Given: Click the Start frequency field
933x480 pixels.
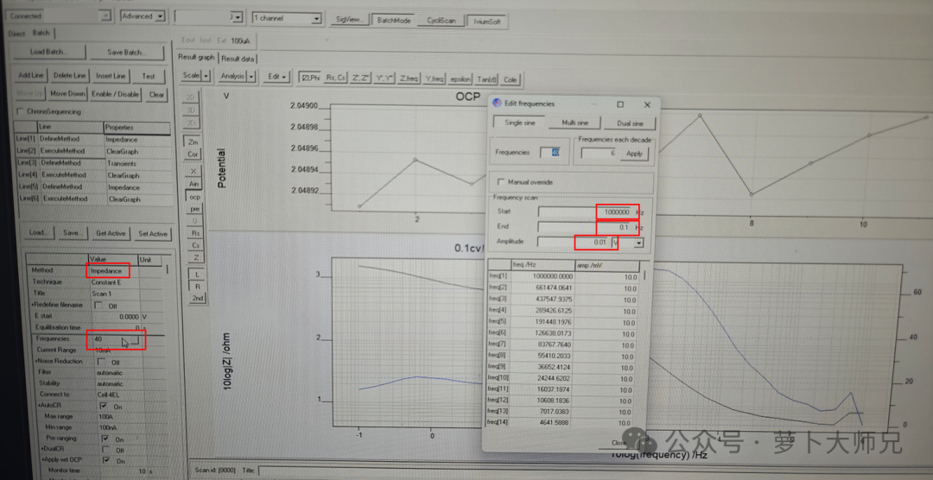Looking at the screenshot, I should point(586,212).
